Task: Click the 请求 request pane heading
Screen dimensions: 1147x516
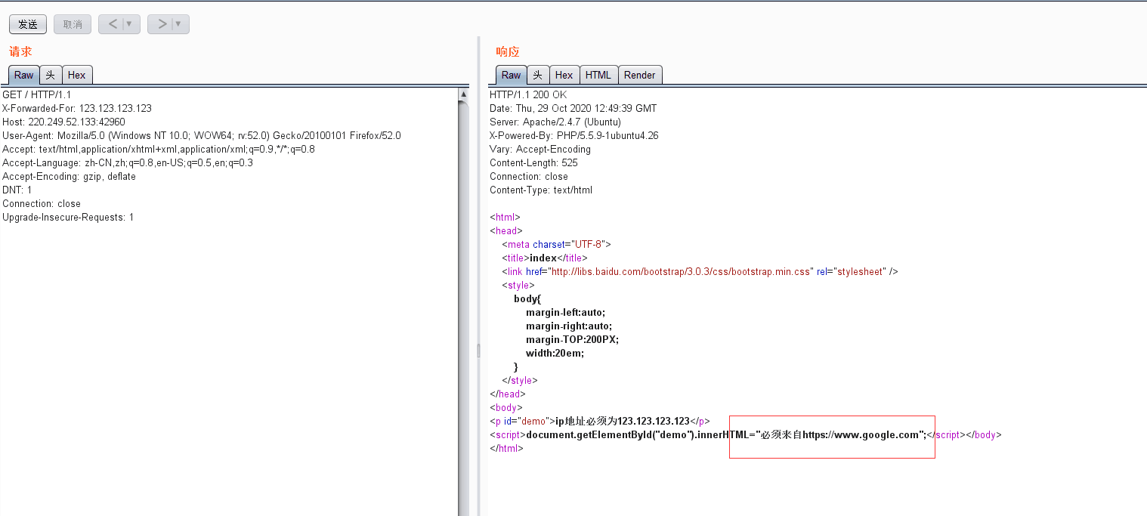Action: click(x=20, y=52)
